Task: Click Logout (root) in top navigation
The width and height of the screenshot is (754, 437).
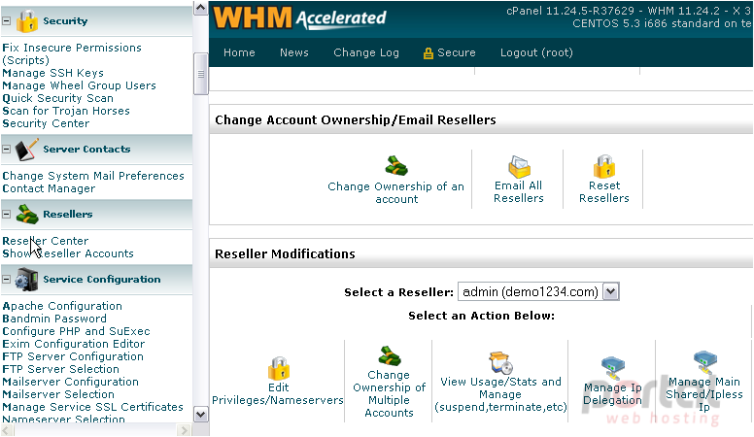Action: (x=536, y=52)
